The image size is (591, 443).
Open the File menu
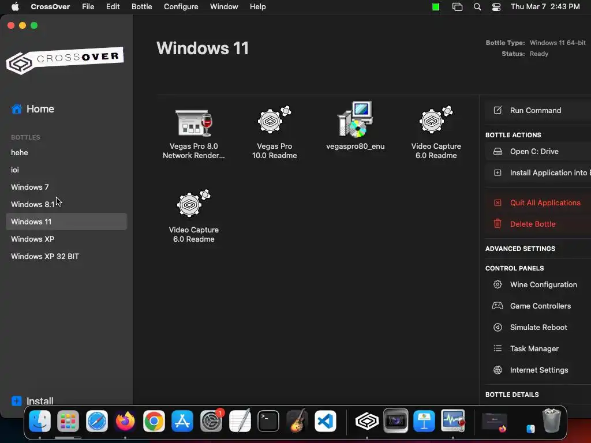tap(88, 7)
